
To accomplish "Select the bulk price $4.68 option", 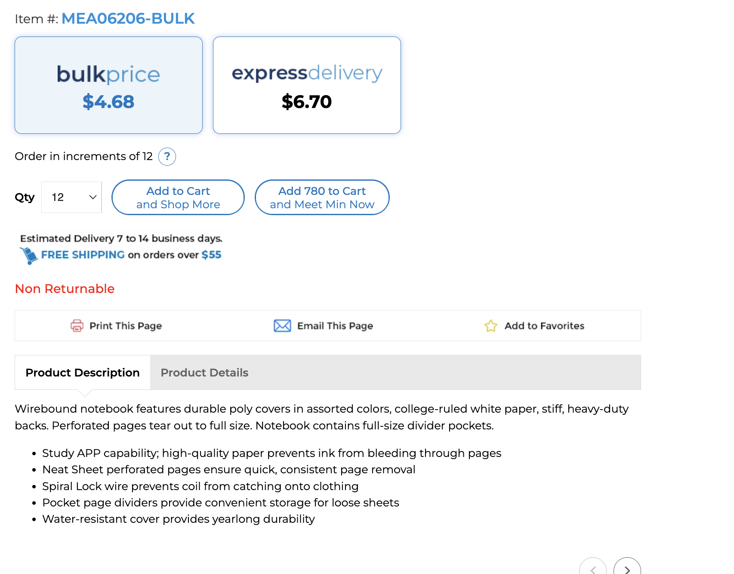I will coord(108,85).
